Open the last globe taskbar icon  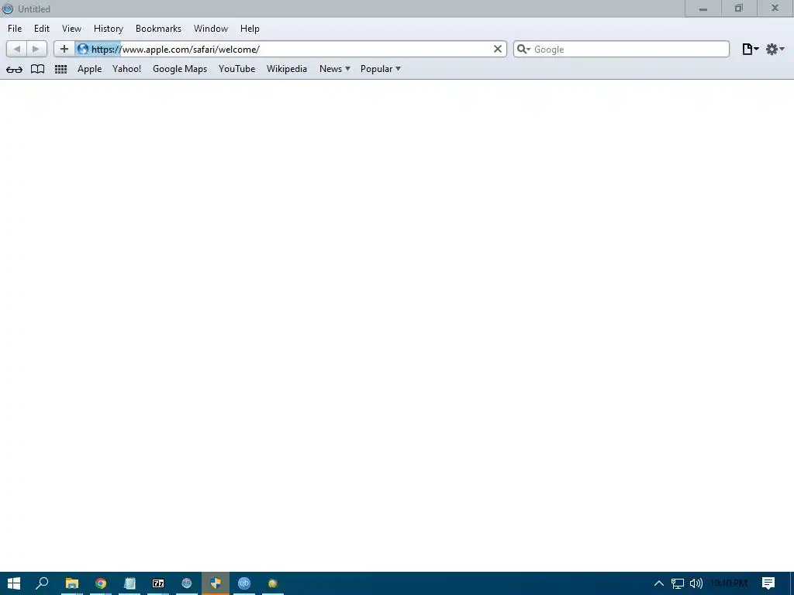click(273, 583)
